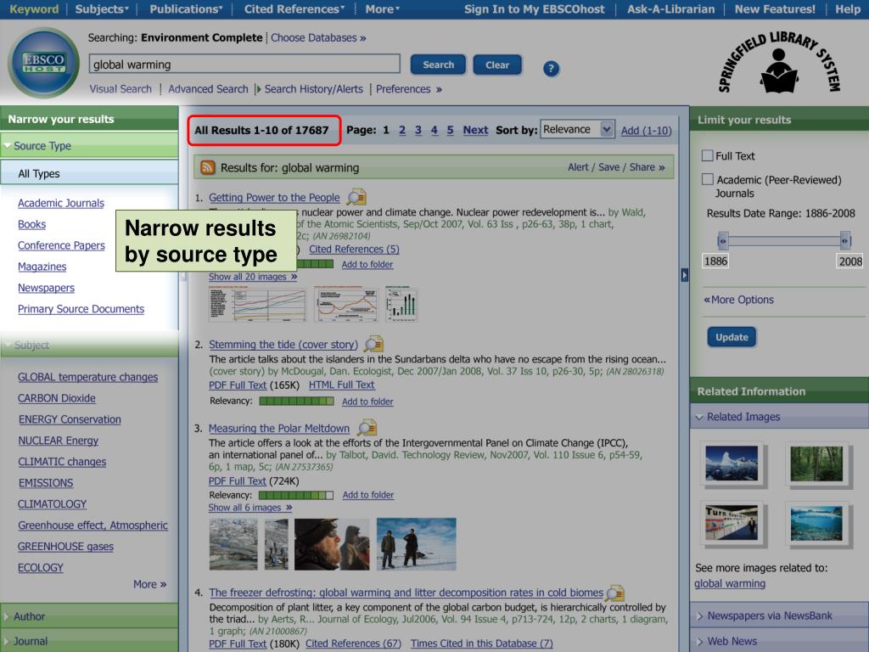Go to results page 3
Screen dimensions: 869x652
[418, 130]
